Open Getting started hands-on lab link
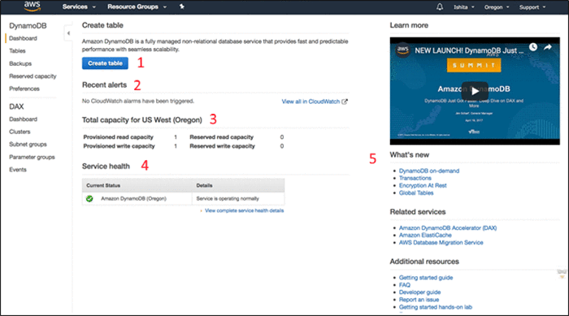569x316 pixels. [436, 307]
